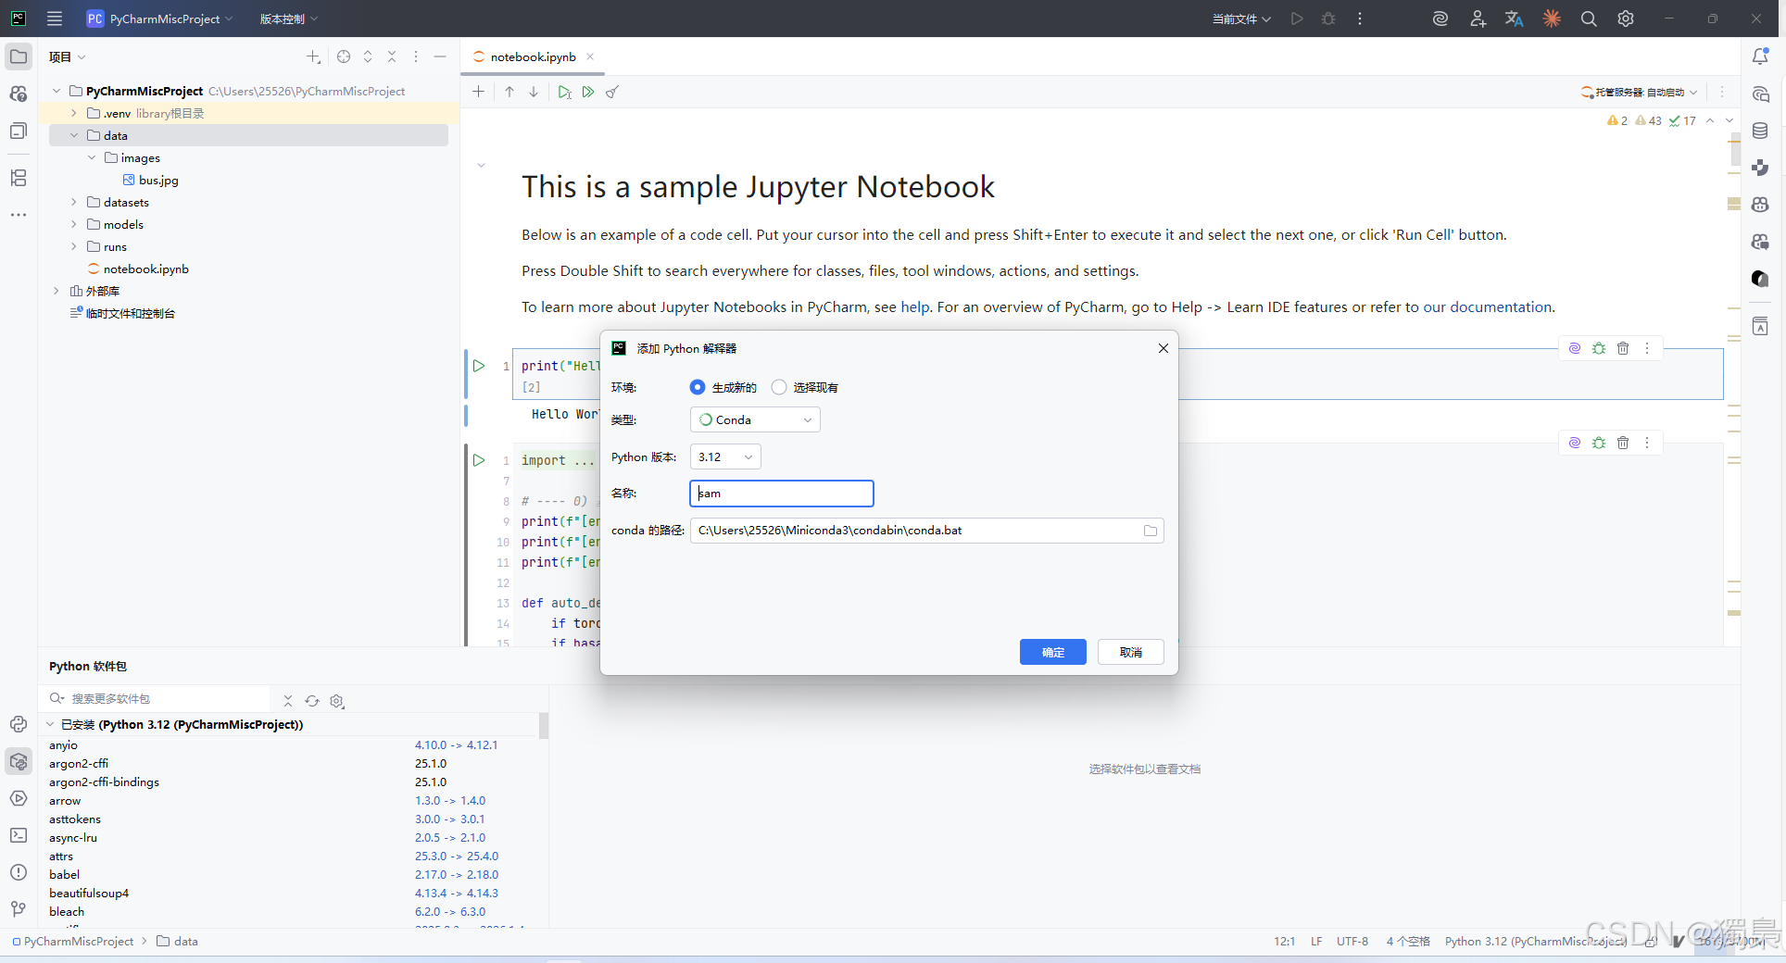The width and height of the screenshot is (1786, 963).
Task: Click 取消 button in interpreter dialog
Action: 1131,652
